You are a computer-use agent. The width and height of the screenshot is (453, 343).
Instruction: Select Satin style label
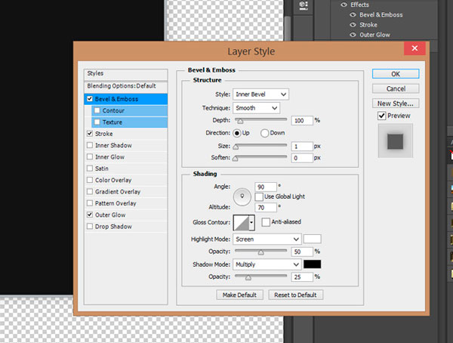point(102,168)
